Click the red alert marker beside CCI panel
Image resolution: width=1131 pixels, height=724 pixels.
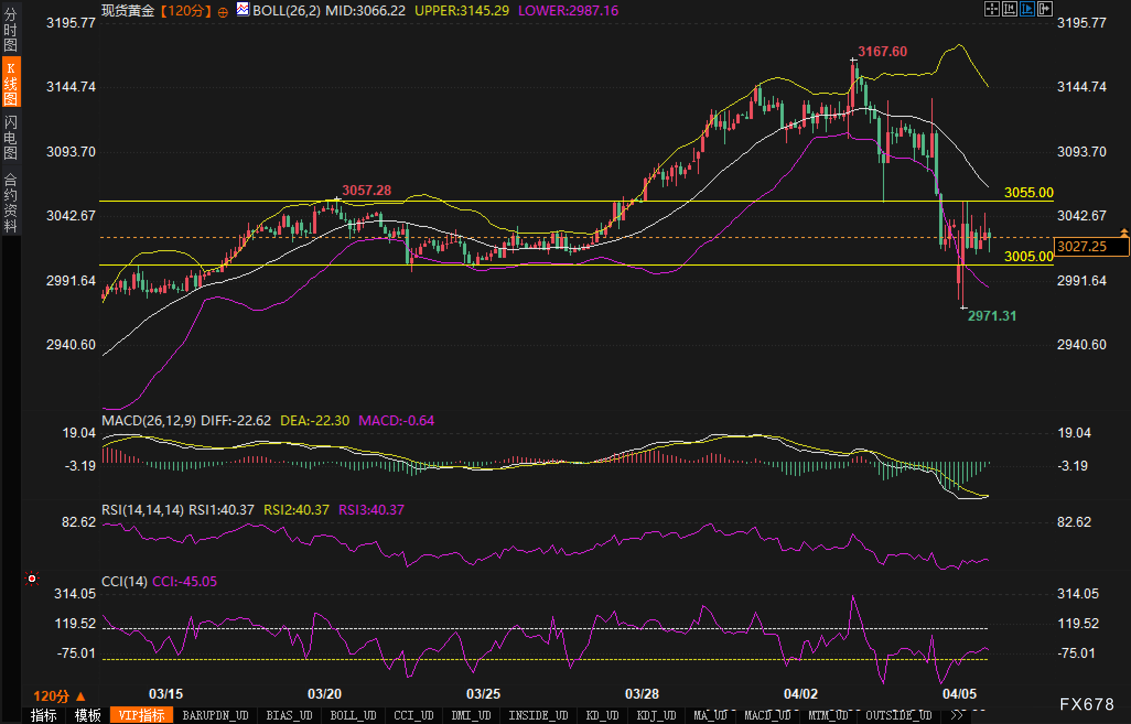pos(32,579)
